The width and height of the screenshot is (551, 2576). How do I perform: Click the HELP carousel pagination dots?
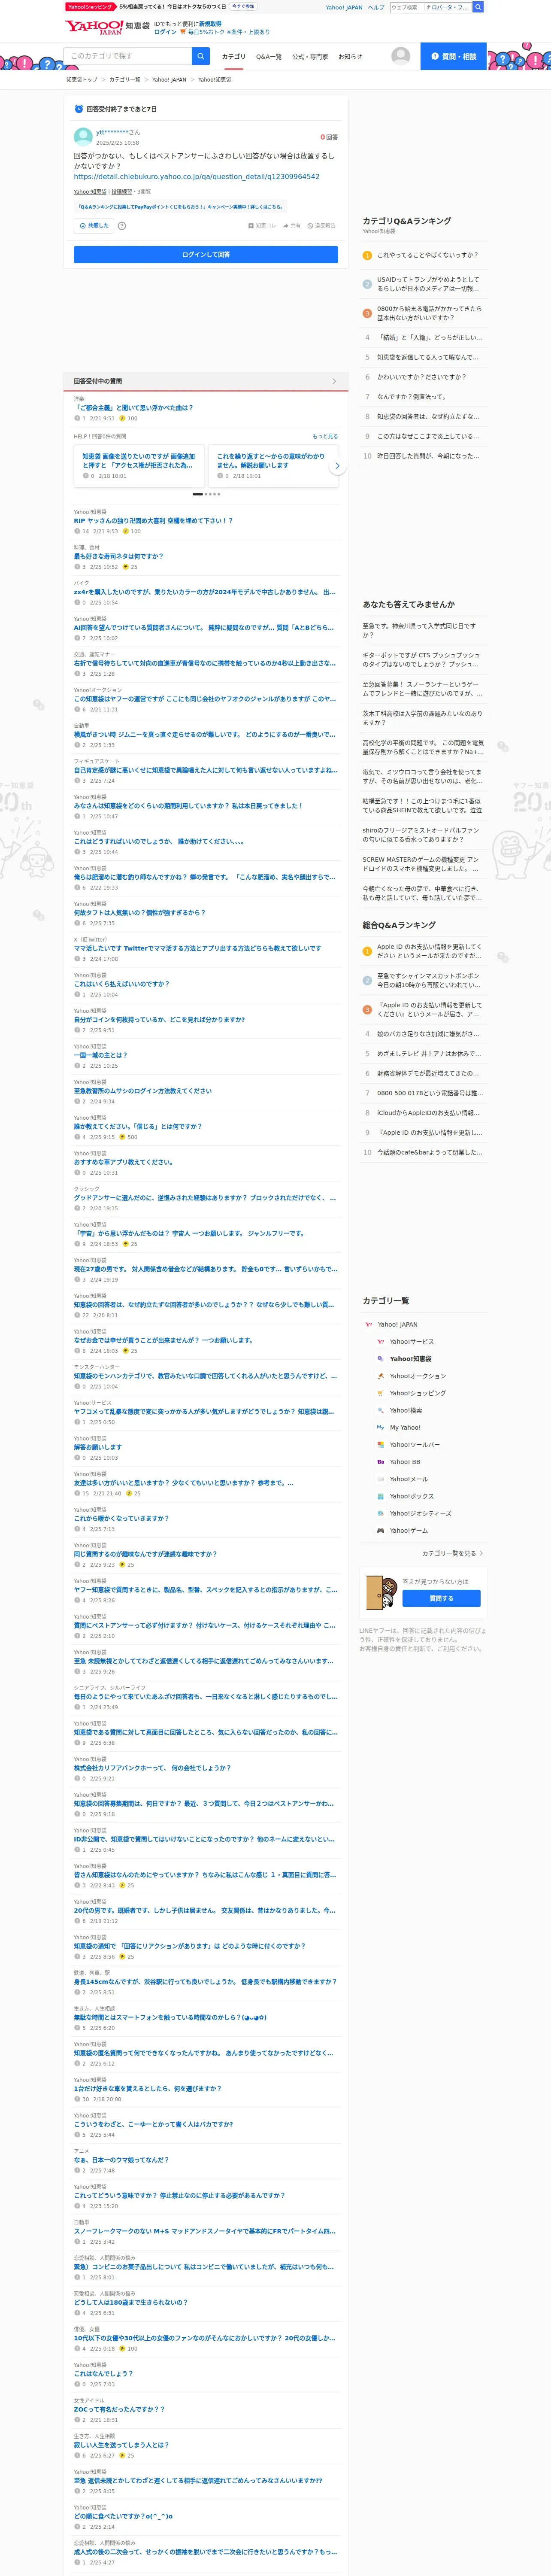click(x=206, y=494)
